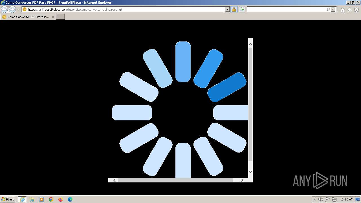Click the vertical scrollbar up arrow
The width and height of the screenshot is (361, 203).
[250, 45]
